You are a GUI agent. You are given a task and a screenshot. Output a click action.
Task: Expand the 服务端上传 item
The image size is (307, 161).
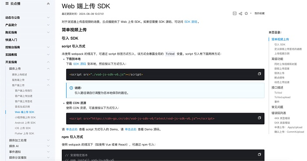coord(48,80)
